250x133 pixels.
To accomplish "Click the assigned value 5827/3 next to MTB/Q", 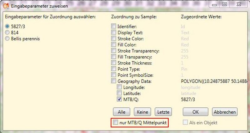I will [188, 100].
